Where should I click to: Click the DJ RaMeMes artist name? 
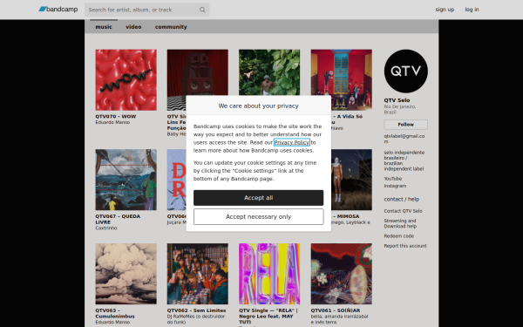pyautogui.click(x=196, y=319)
